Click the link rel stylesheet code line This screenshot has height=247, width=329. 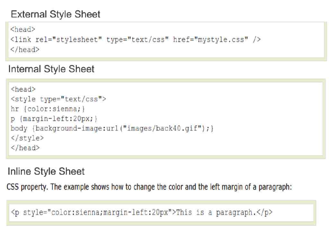click(x=135, y=40)
